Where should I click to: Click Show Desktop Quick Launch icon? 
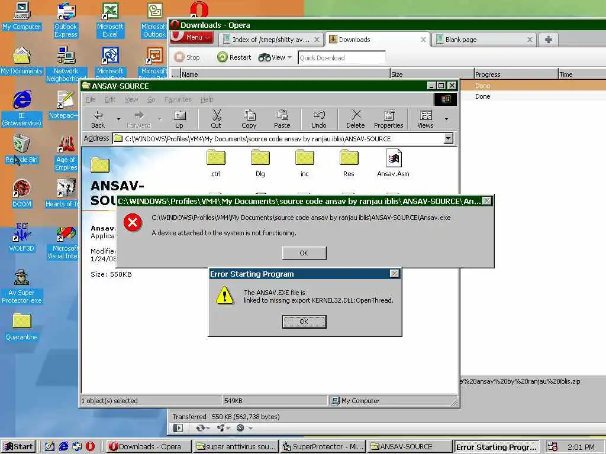coord(50,447)
